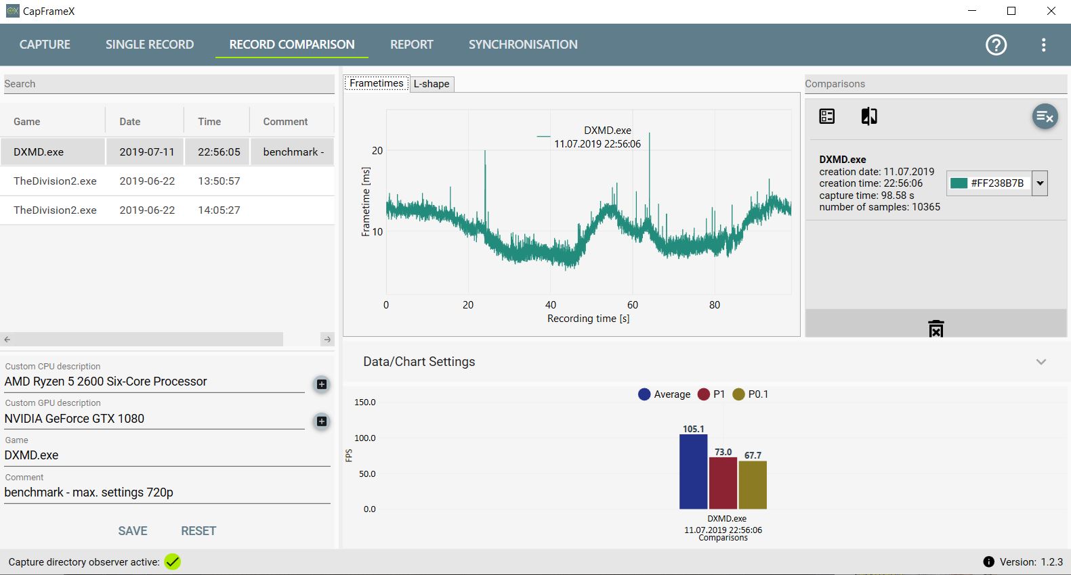Edit the Custom CPU description field
This screenshot has height=575, width=1071.
click(x=154, y=382)
